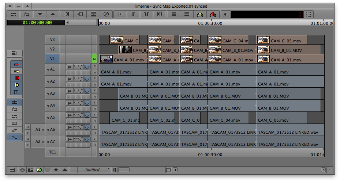Select the last CAM_B_01.MOV clip on V2

click(288, 49)
